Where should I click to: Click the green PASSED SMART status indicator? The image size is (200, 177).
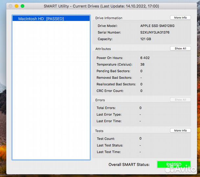point(174,165)
